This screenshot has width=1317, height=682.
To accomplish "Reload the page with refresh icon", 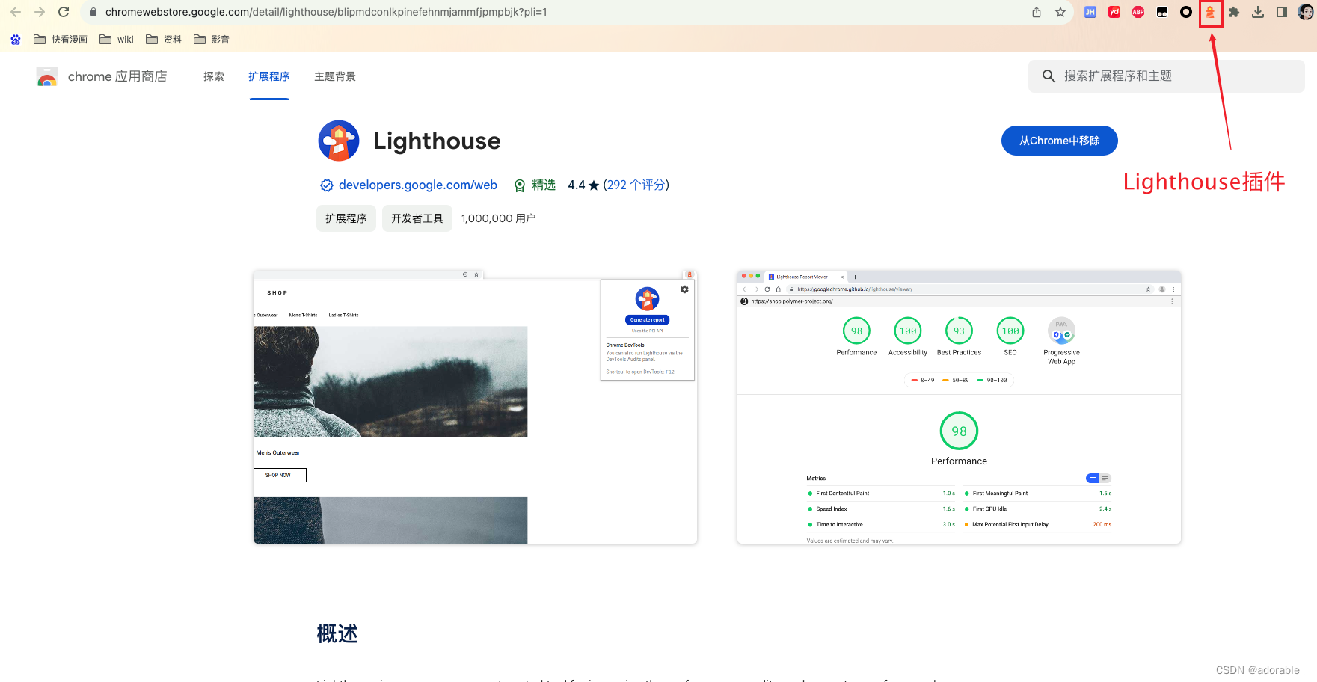I will click(x=64, y=12).
